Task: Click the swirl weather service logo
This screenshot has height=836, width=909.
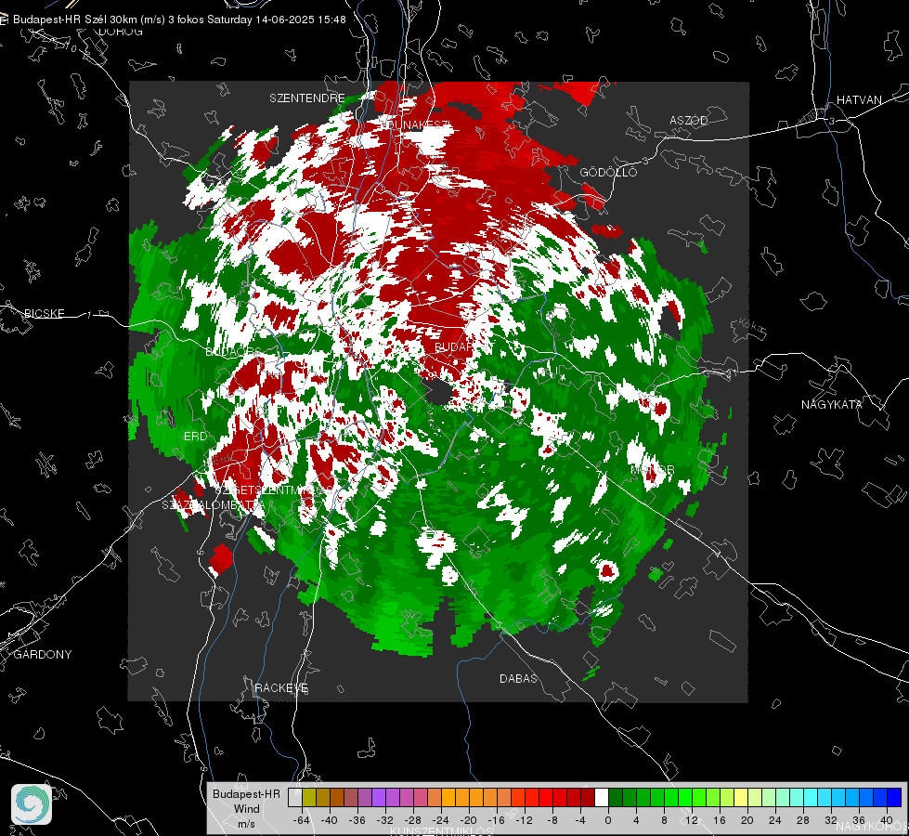Action: [x=32, y=804]
